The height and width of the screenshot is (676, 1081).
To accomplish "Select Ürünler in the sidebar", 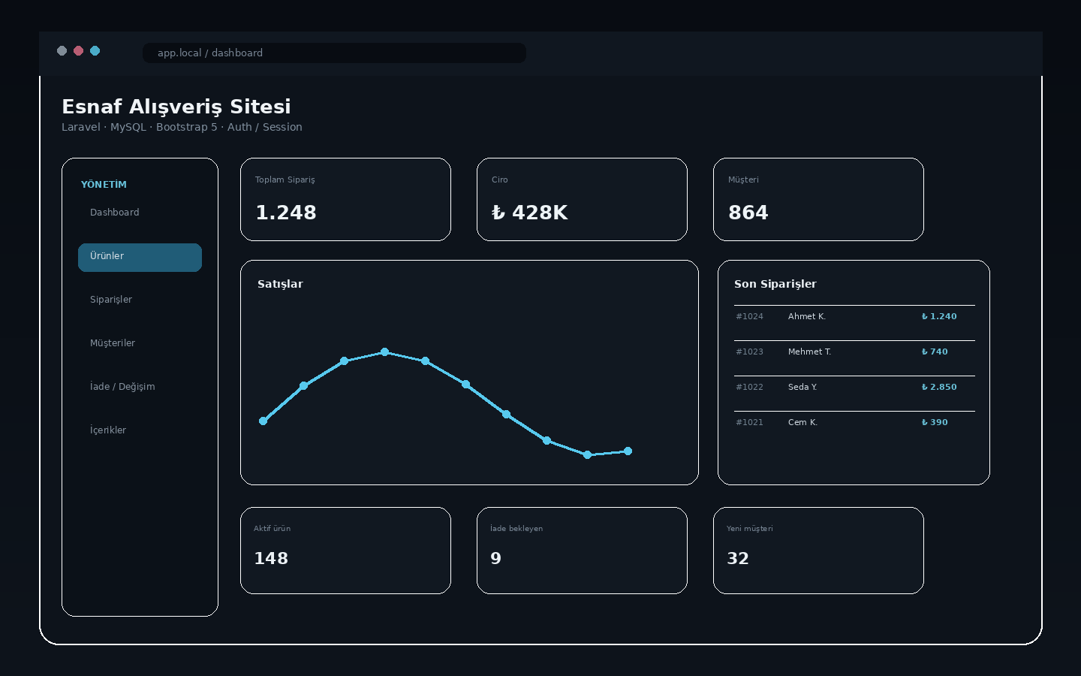I will point(140,257).
